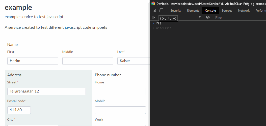The height and width of the screenshot is (126, 266).
Task: Click the Last name field containing Kaiser
Action: (134, 61)
